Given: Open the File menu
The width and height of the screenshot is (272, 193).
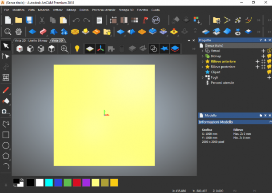Looking at the screenshot, I should coord(7,10).
